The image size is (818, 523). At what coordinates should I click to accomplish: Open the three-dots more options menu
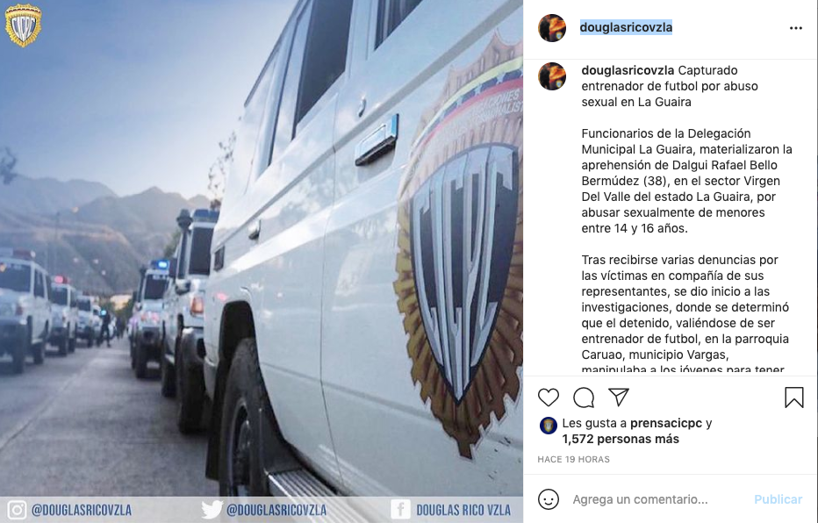pos(795,28)
